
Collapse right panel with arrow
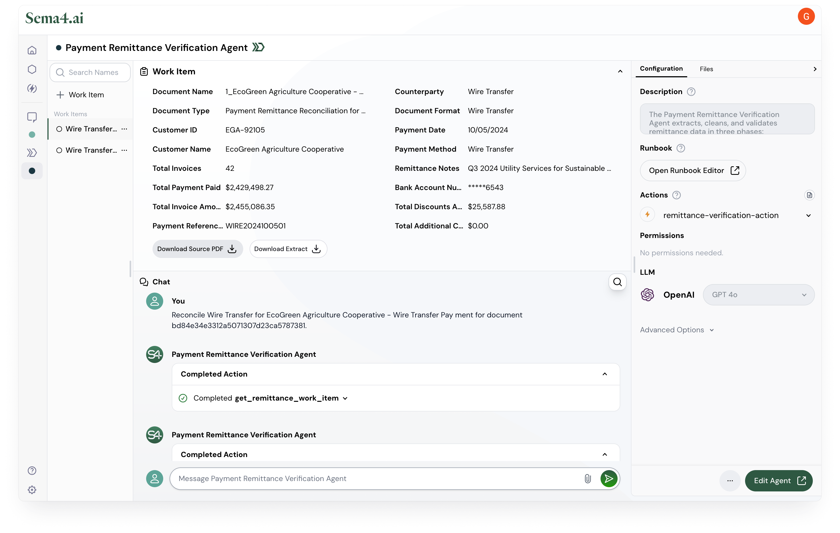click(x=815, y=69)
